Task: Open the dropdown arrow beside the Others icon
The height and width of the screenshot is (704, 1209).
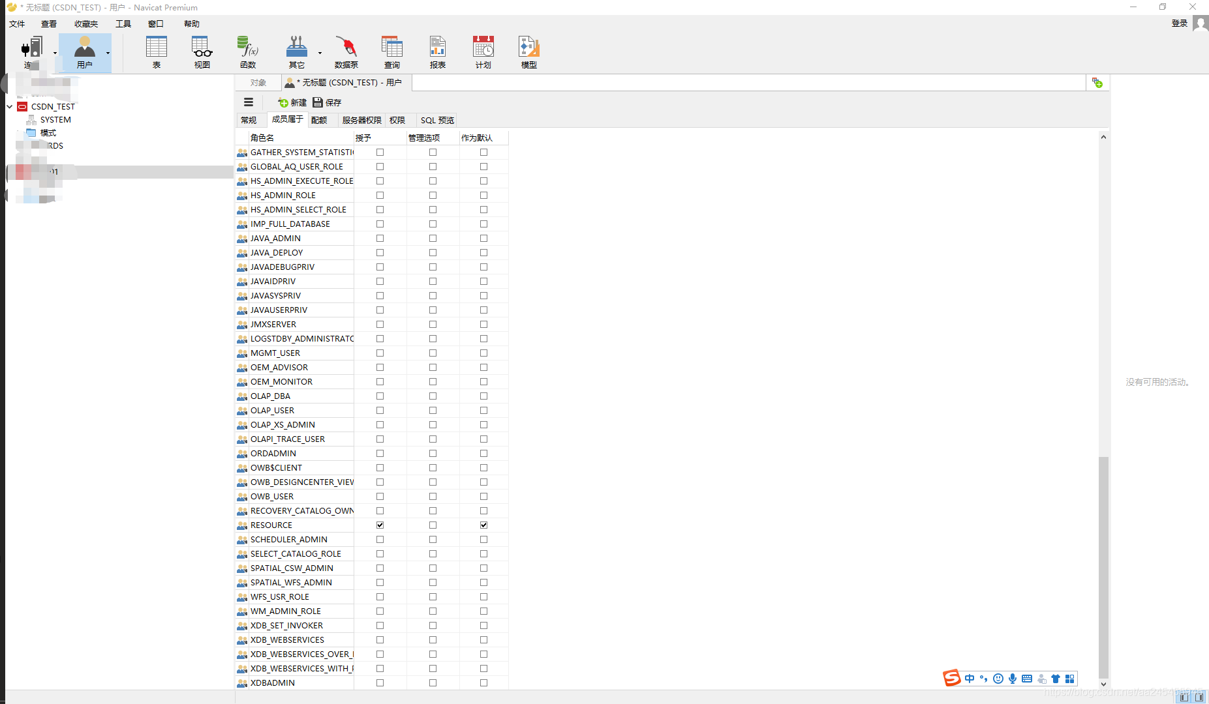Action: [x=320, y=53]
